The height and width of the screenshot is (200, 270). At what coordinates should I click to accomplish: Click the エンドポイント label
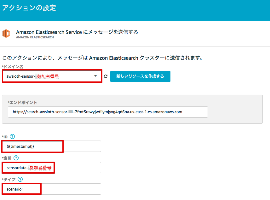22,103
